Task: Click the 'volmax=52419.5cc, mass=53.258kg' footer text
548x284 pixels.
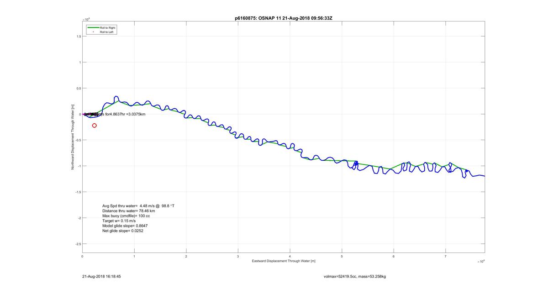Action: (355, 276)
